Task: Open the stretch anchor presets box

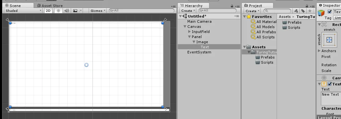Action: point(329,40)
